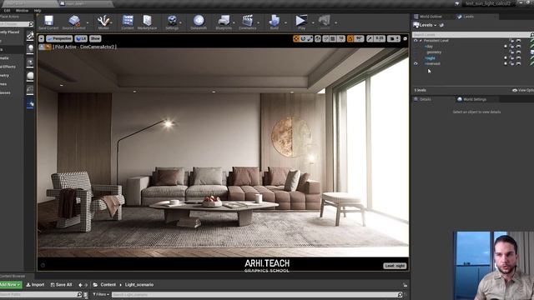This screenshot has width=534, height=300.
Task: Click Save All in Content Browser
Action: pyautogui.click(x=61, y=285)
